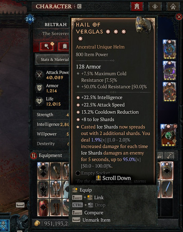Click the top equipped ring slot
Image resolution: width=183 pixels, height=232 pixels.
tap(169, 49)
